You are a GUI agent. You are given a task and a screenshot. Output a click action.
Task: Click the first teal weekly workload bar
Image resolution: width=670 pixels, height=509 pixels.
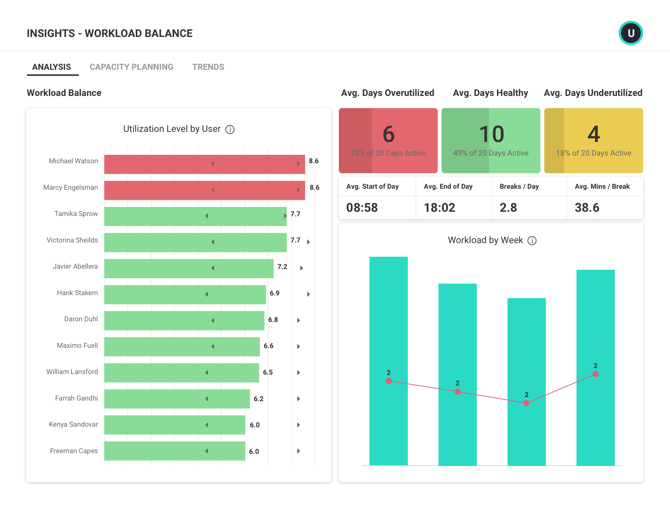388,314
